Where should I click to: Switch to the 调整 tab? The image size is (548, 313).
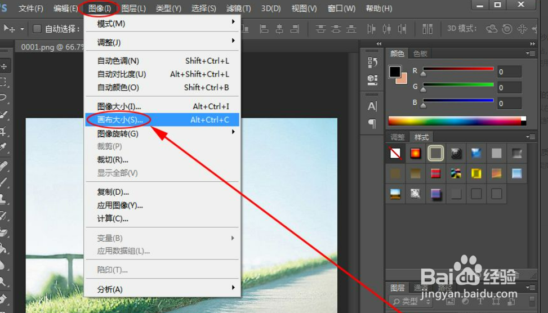coord(398,137)
